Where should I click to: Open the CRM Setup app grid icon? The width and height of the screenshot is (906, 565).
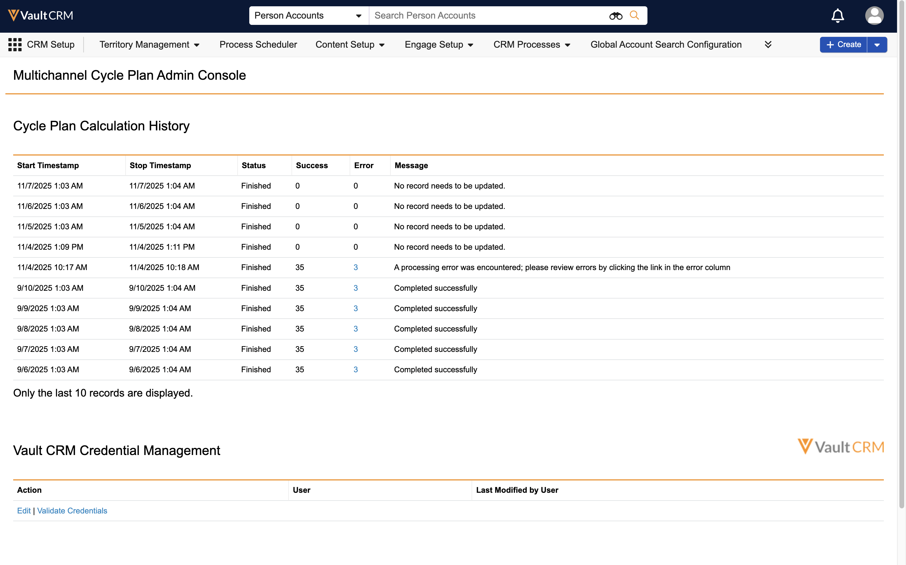pyautogui.click(x=15, y=44)
